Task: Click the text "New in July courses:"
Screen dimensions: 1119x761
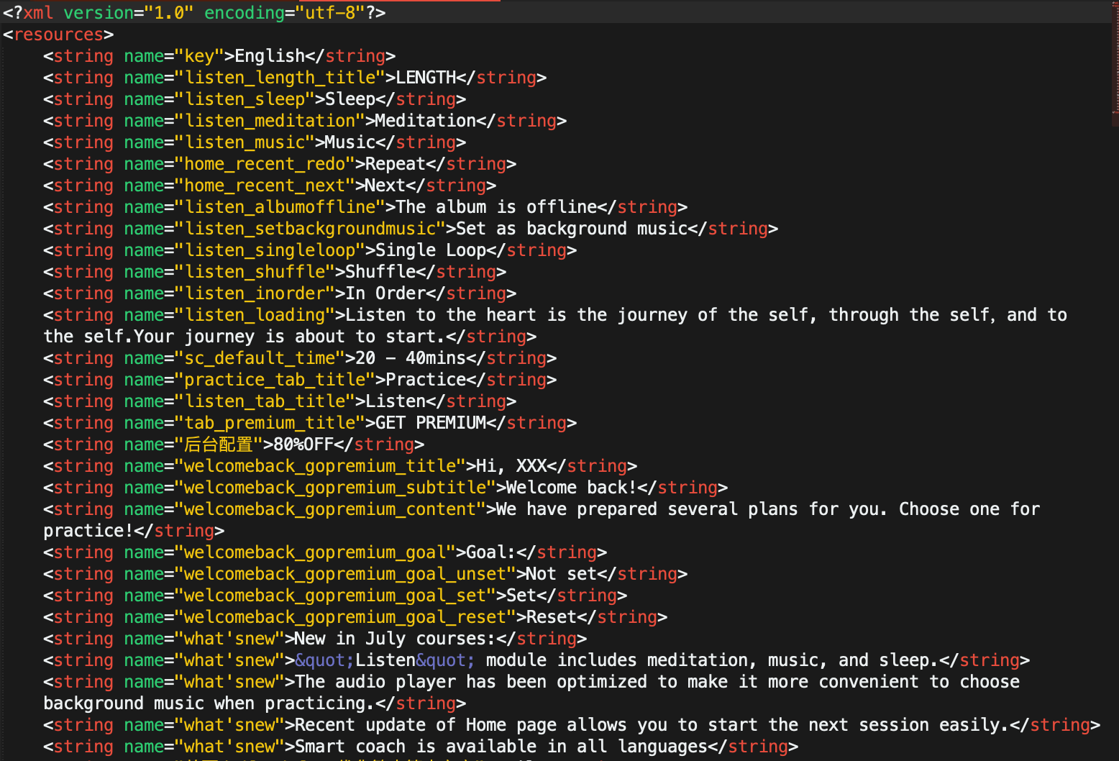Action: tap(395, 639)
